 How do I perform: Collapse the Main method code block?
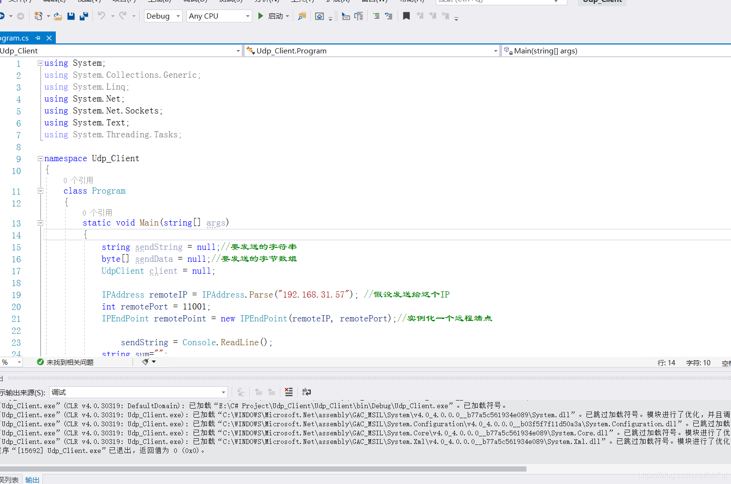click(41, 223)
